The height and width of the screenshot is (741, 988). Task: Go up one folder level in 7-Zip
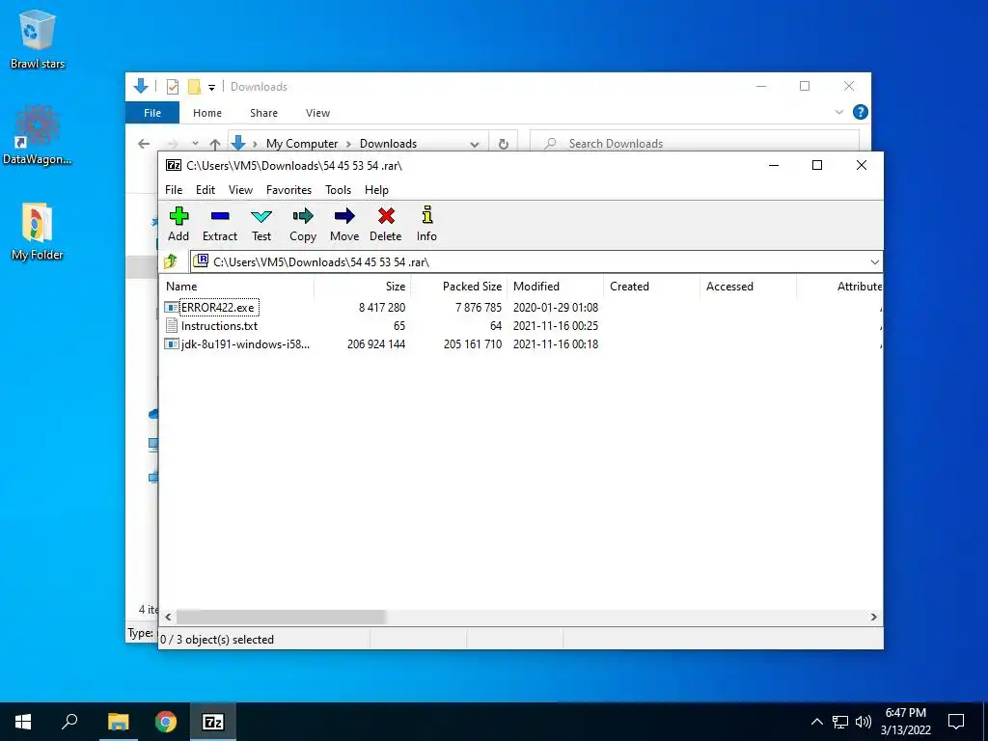171,261
